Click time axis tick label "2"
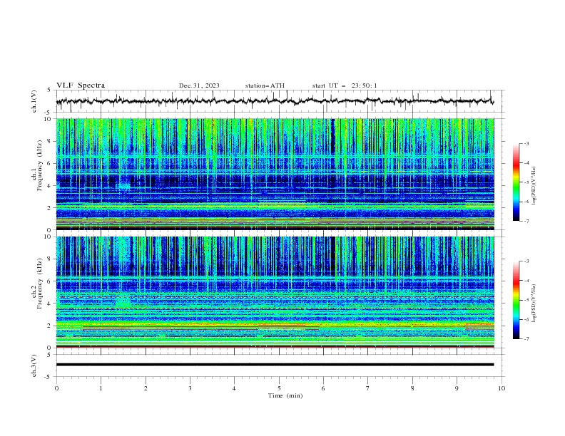This screenshot has height=436, width=565. pos(146,388)
